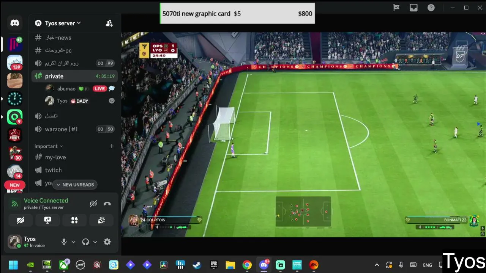Create channel in Important category
Viewport: 486px width, 273px height.
point(112,146)
